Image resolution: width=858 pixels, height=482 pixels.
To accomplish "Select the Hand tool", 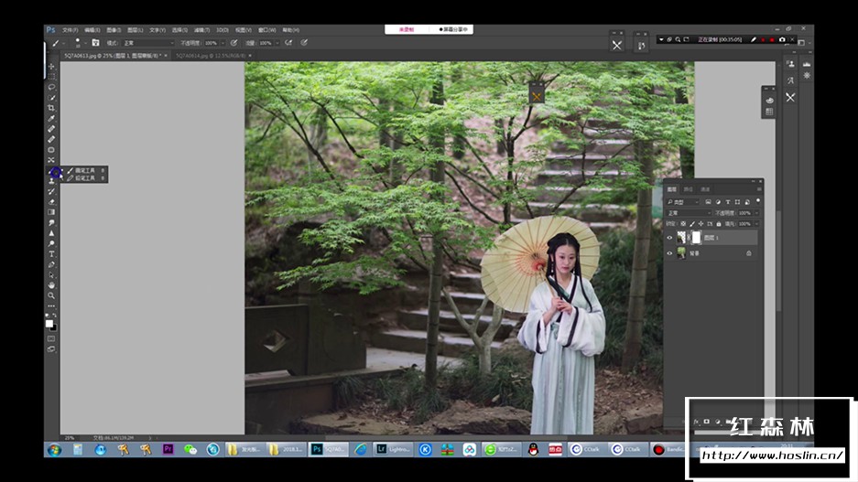I will tap(51, 284).
